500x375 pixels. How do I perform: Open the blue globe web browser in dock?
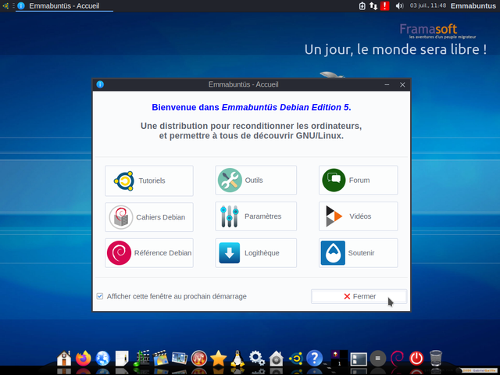point(102,359)
